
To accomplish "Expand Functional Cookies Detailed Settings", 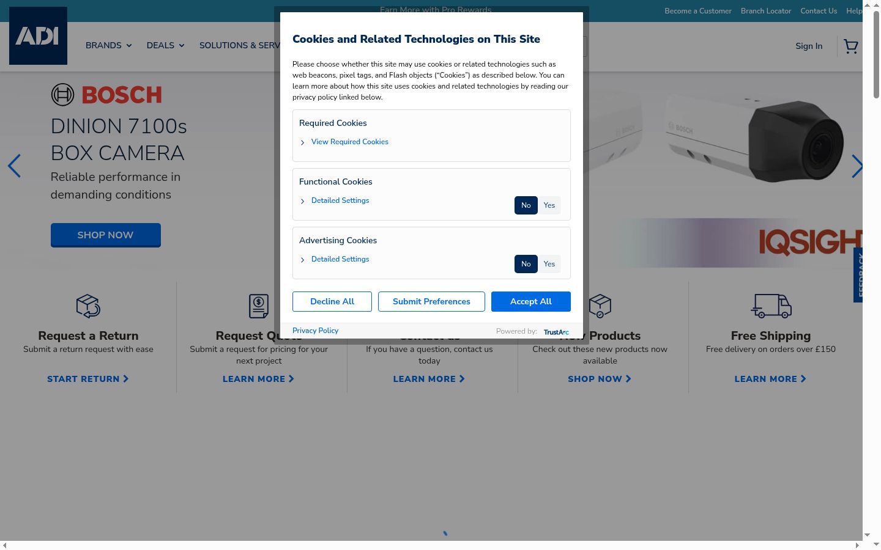I will (340, 200).
